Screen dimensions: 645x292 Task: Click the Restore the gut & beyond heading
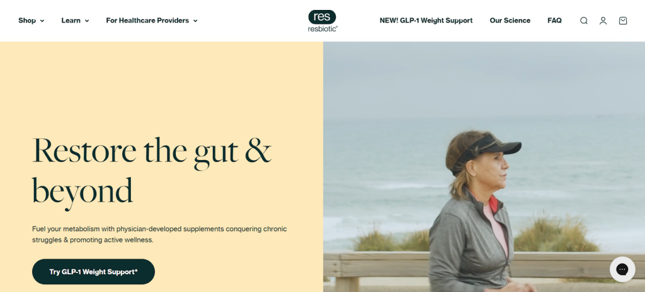point(152,171)
